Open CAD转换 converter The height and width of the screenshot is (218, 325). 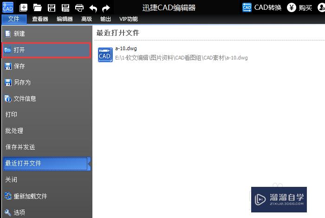click(262, 8)
